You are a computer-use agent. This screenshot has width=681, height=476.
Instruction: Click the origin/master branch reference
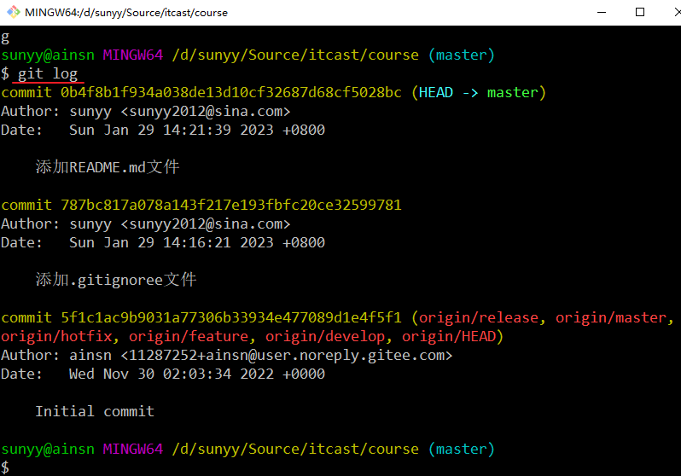coord(610,317)
